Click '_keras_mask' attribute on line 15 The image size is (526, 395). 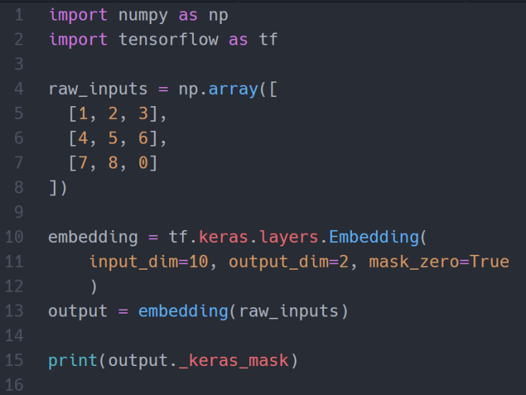point(234,361)
